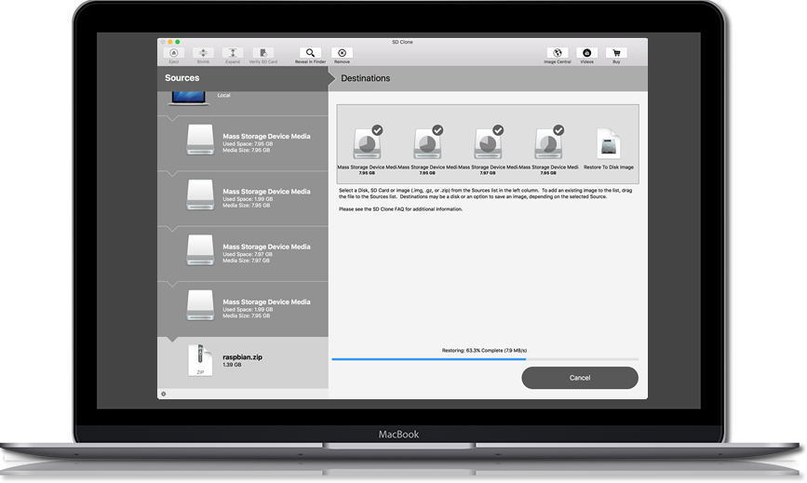This screenshot has width=807, height=483.
Task: Click the blue restoring progress bar
Action: [x=428, y=358]
